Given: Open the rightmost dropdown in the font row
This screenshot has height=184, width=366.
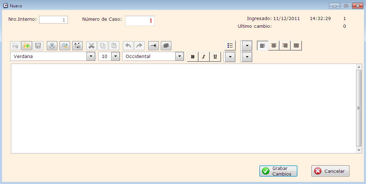Looking at the screenshot, I should (x=247, y=57).
